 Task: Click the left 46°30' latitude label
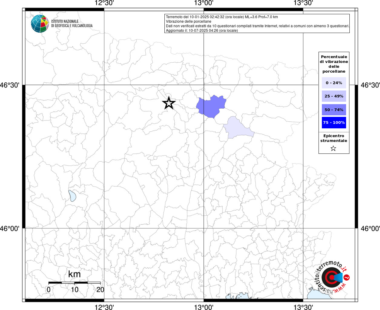pyautogui.click(x=10, y=85)
